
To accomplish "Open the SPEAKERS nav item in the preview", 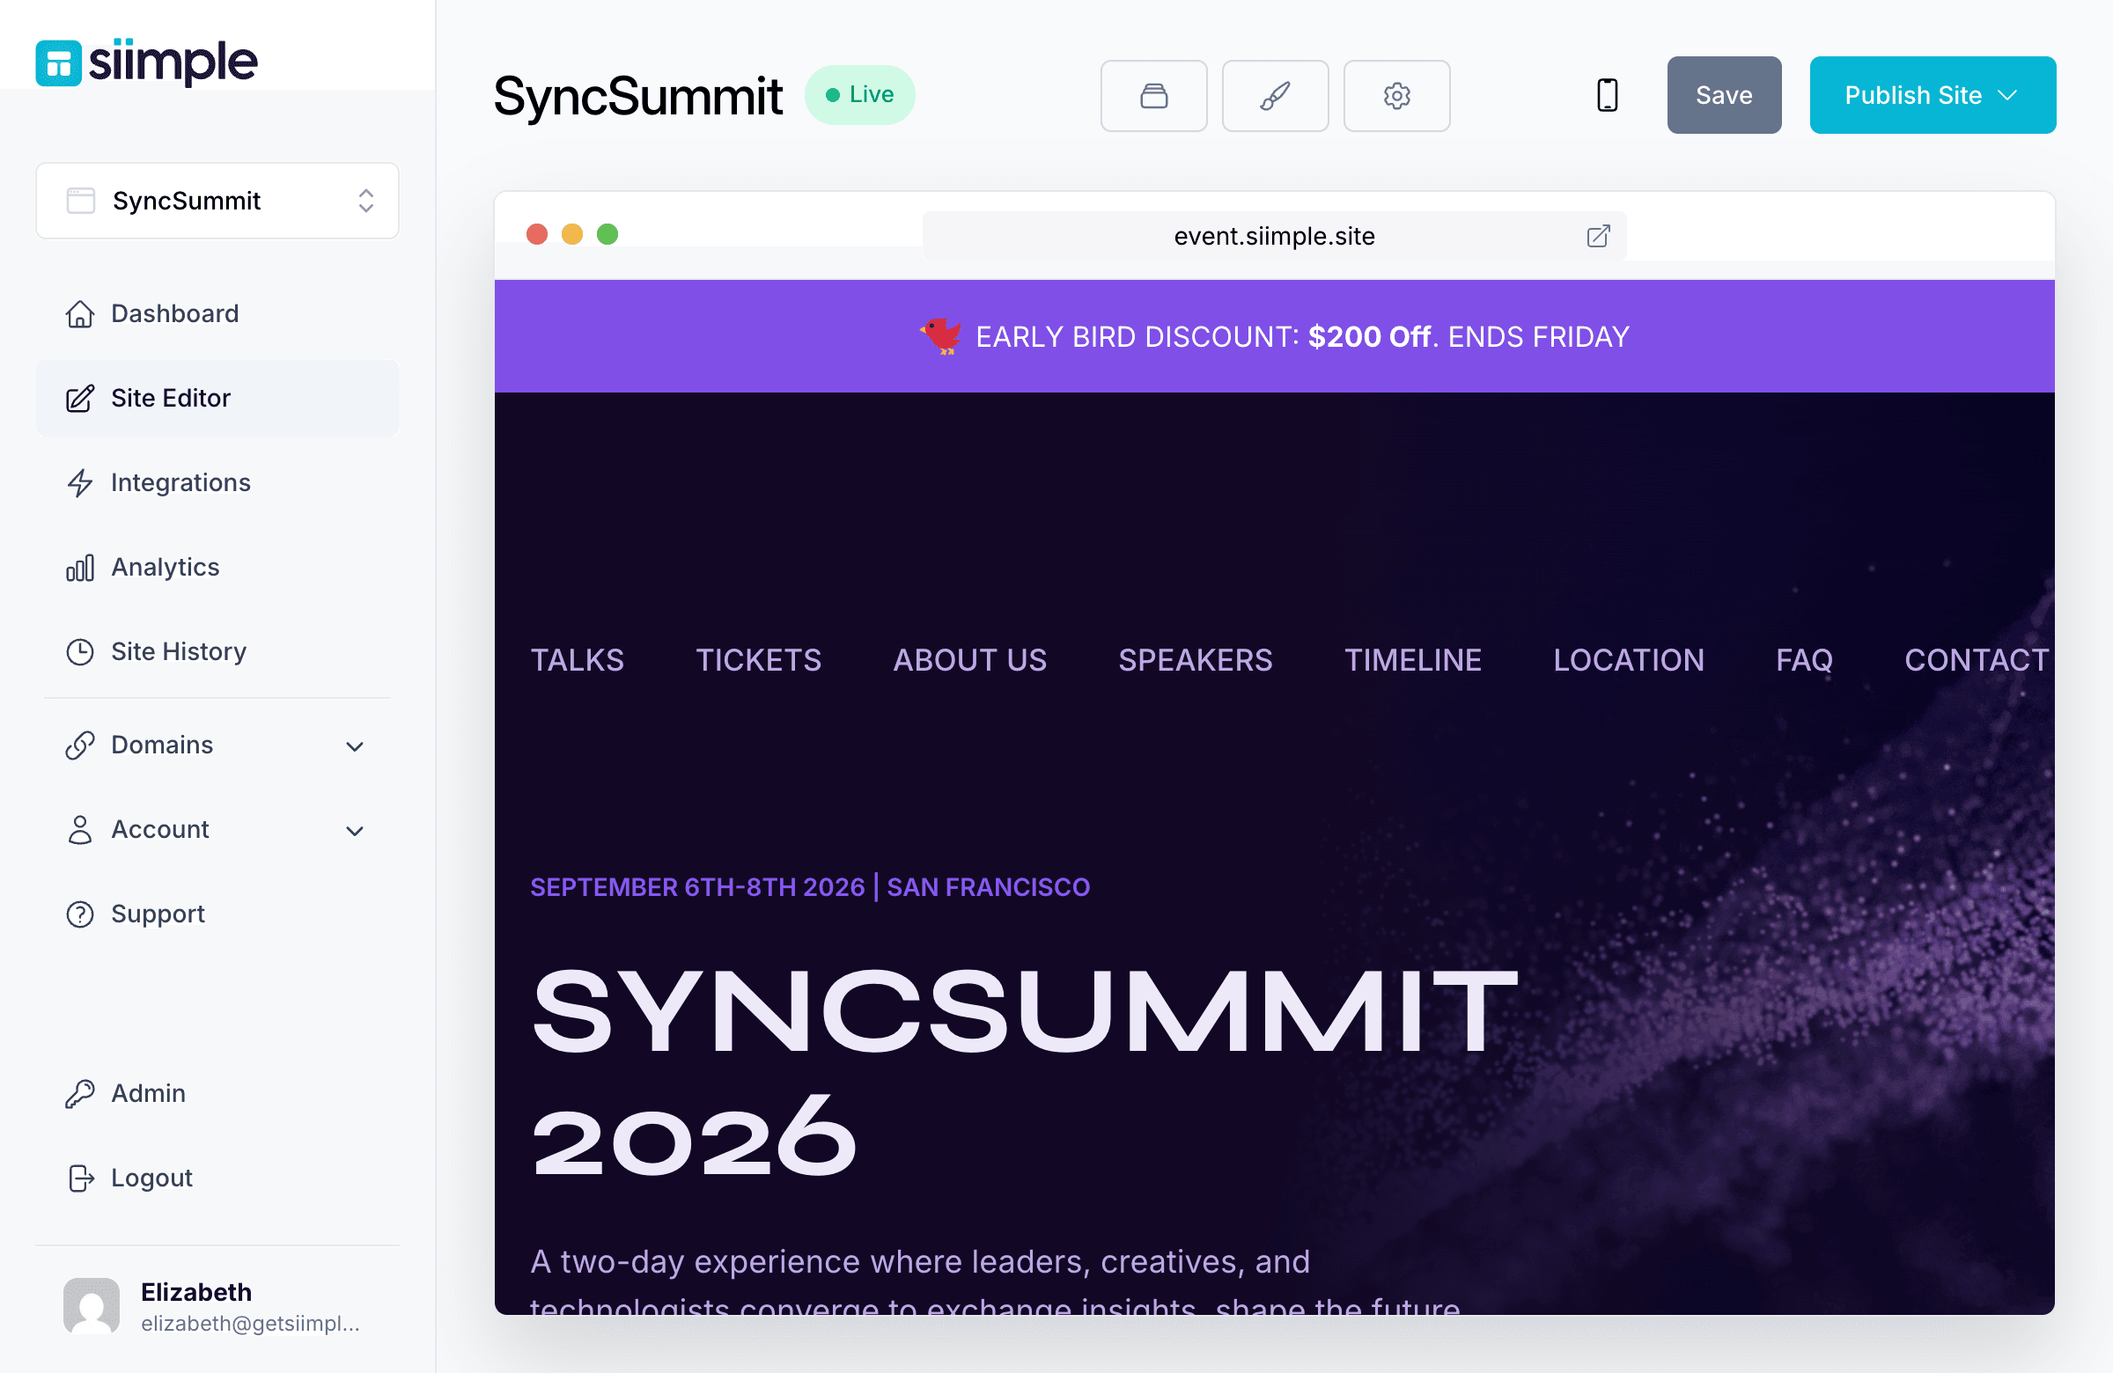I will (1195, 659).
